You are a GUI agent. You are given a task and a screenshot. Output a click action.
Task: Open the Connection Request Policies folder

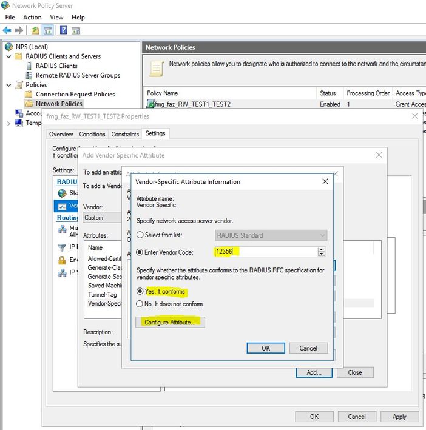75,94
